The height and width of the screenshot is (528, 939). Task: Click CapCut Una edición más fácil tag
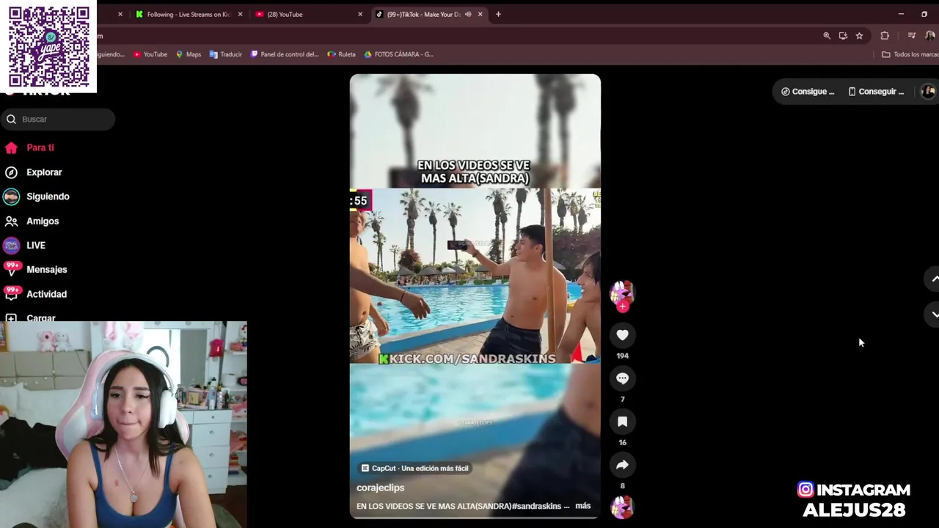[414, 468]
